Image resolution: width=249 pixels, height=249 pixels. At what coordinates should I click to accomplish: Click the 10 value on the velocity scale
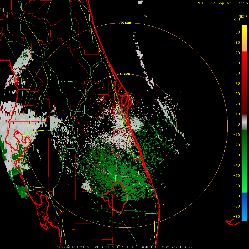pyautogui.click(x=238, y=114)
